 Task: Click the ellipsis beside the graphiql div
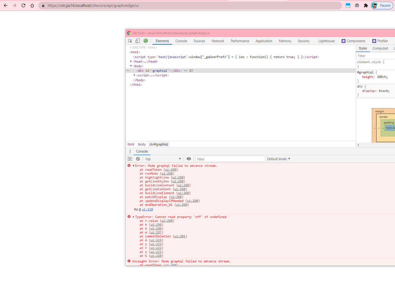128,71
